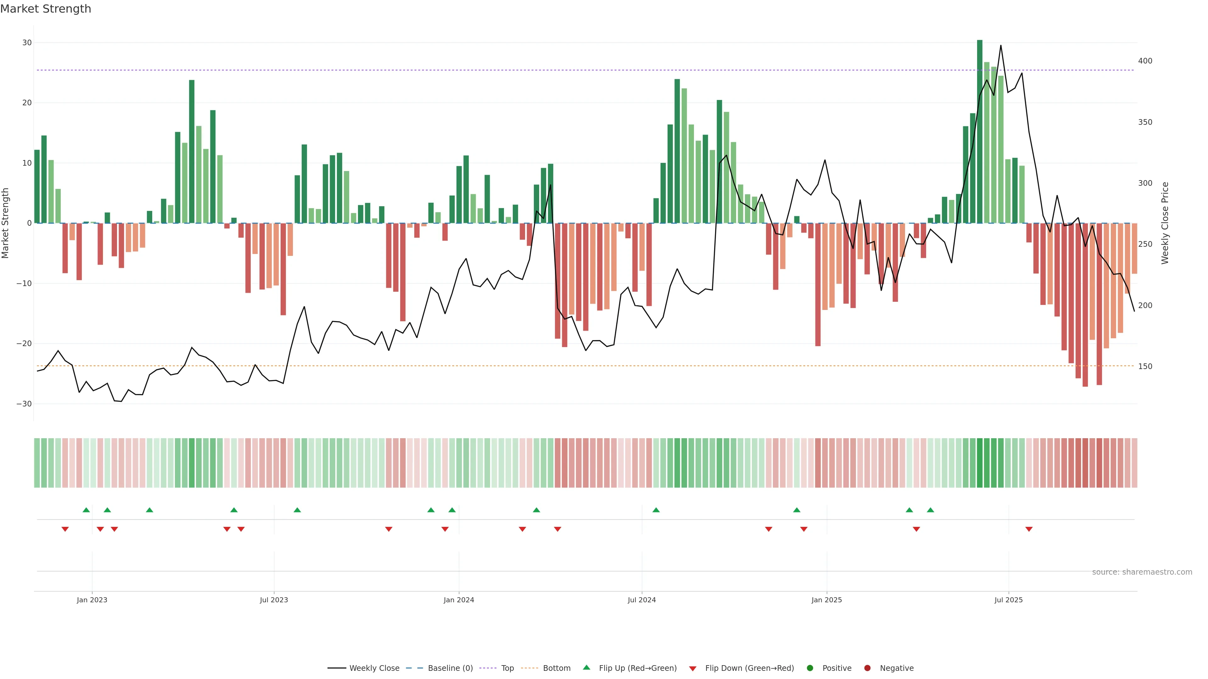Click the last red flip-down marker after Jul 2025

1029,529
